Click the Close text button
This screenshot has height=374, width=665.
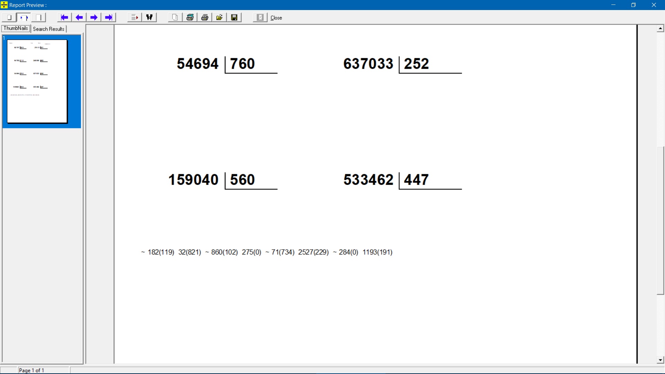(276, 18)
